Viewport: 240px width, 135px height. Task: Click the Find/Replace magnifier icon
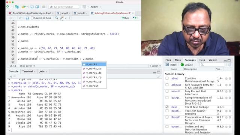click(57, 18)
